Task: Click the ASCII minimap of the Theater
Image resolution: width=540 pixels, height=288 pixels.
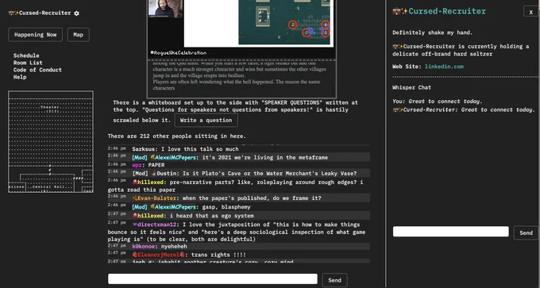Action: coord(51,141)
